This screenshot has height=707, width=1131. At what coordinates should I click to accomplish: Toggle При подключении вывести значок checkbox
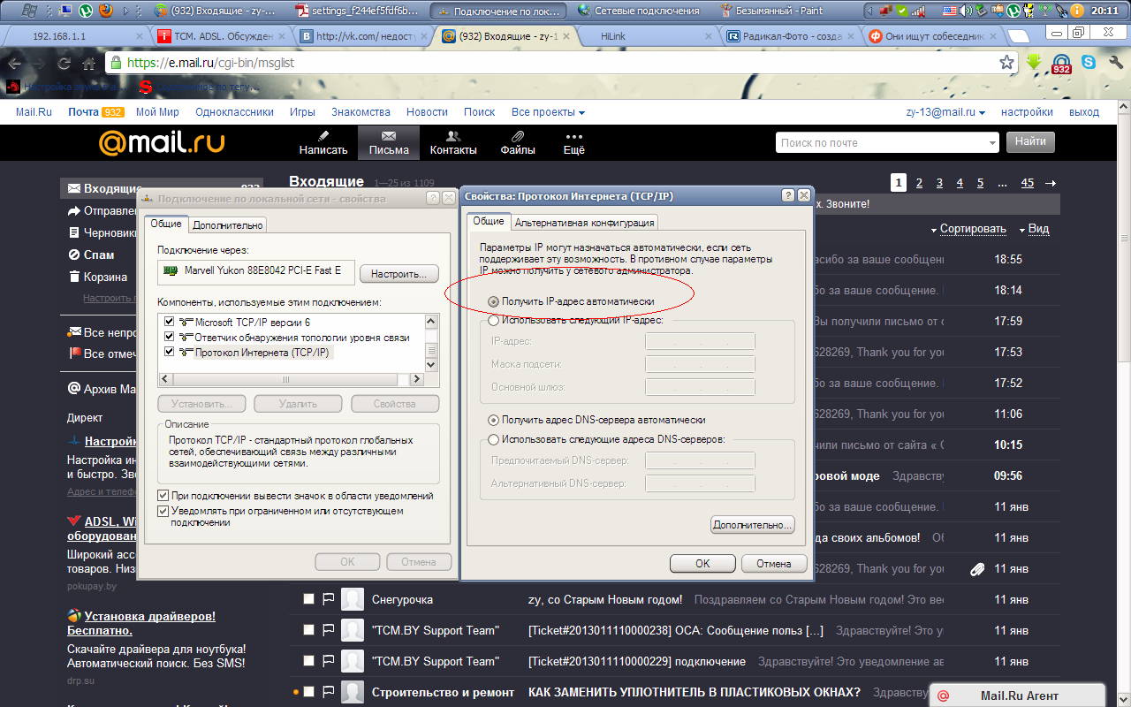click(x=163, y=496)
